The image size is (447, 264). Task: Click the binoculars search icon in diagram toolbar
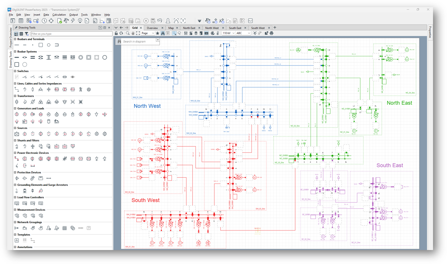pyautogui.click(x=163, y=33)
